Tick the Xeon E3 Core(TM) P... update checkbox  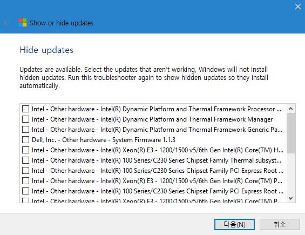point(26,181)
